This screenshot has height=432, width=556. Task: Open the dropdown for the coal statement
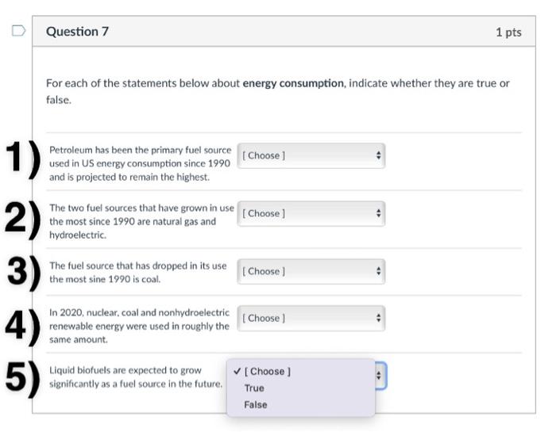(311, 271)
